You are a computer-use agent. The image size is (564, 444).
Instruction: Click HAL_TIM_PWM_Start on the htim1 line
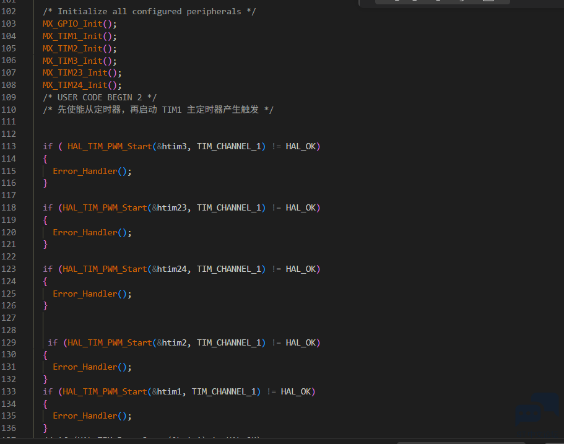tap(105, 391)
